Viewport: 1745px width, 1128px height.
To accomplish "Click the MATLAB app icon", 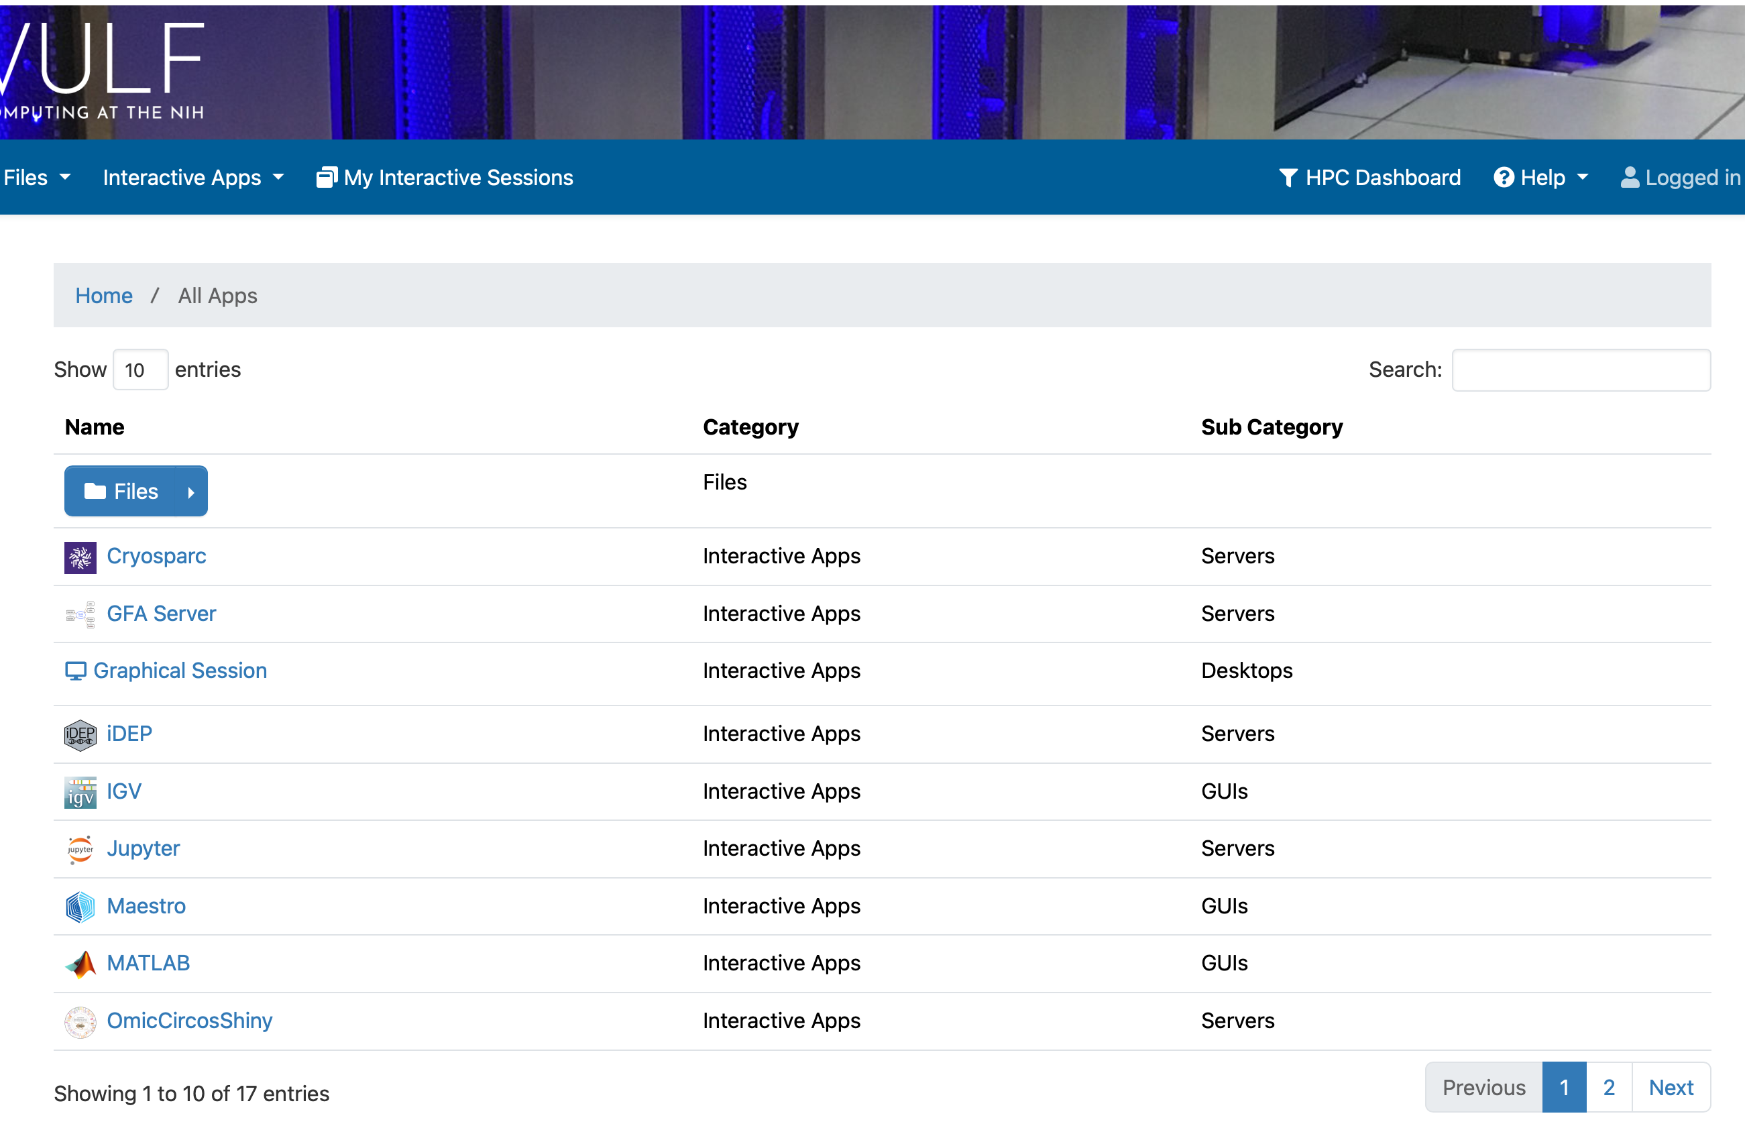I will tap(80, 964).
